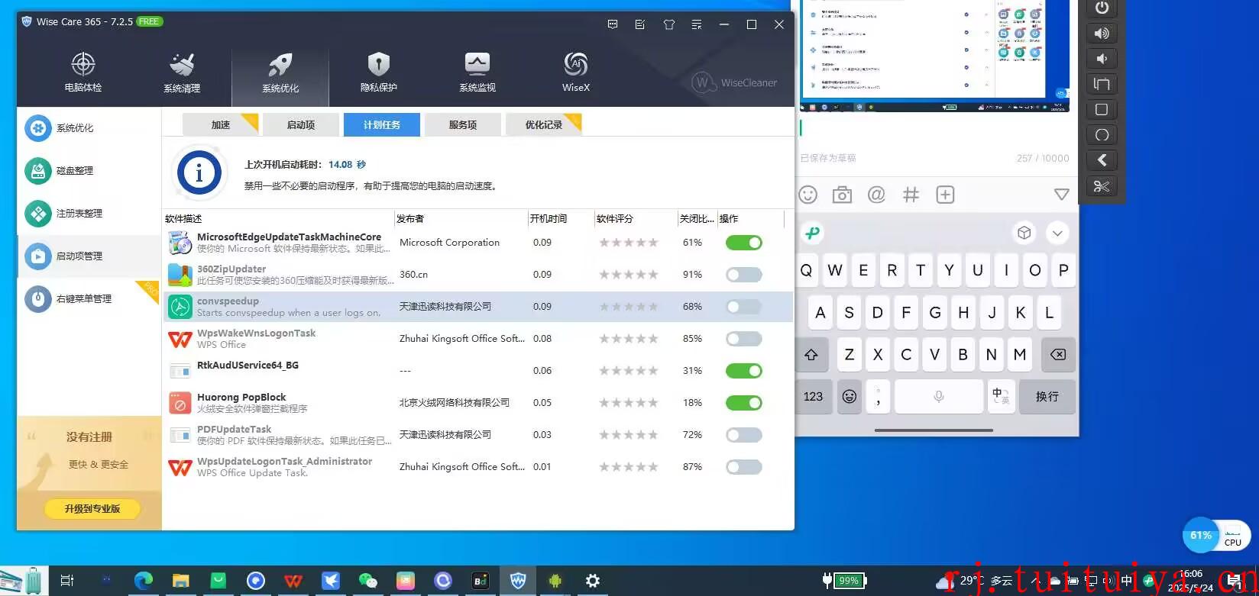Disable the Huorong PopBlock toggle
This screenshot has width=1259, height=596.
[744, 403]
